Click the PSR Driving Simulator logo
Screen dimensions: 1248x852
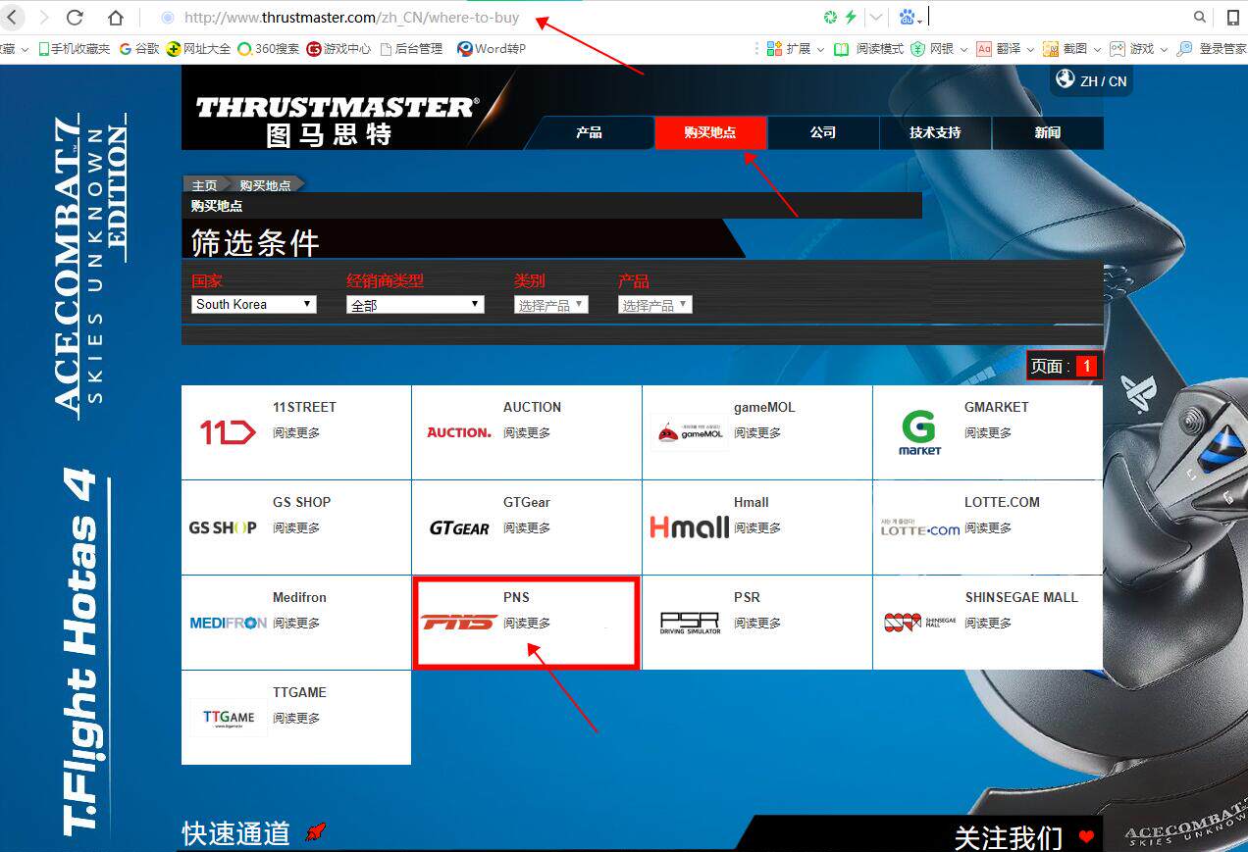pyautogui.click(x=690, y=623)
